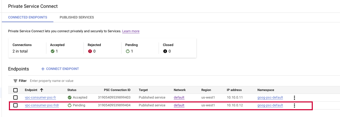
Task: Click the green Accepted checkmark status icon
Action: [x=69, y=97]
